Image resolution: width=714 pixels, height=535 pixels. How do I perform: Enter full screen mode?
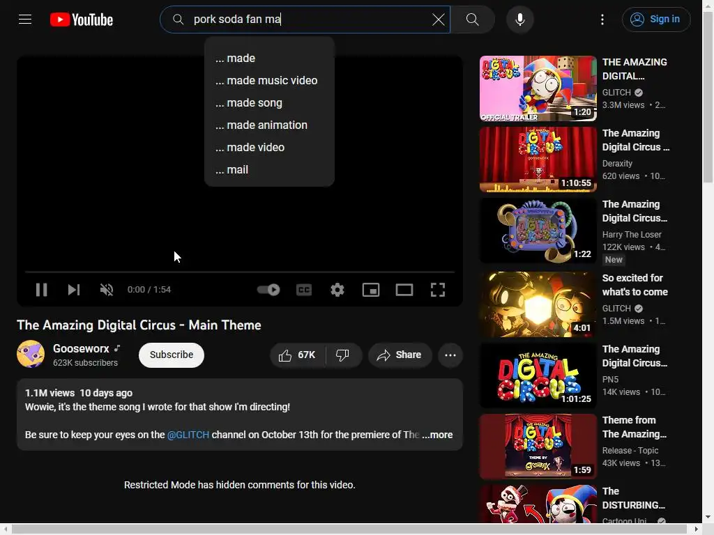coord(438,290)
